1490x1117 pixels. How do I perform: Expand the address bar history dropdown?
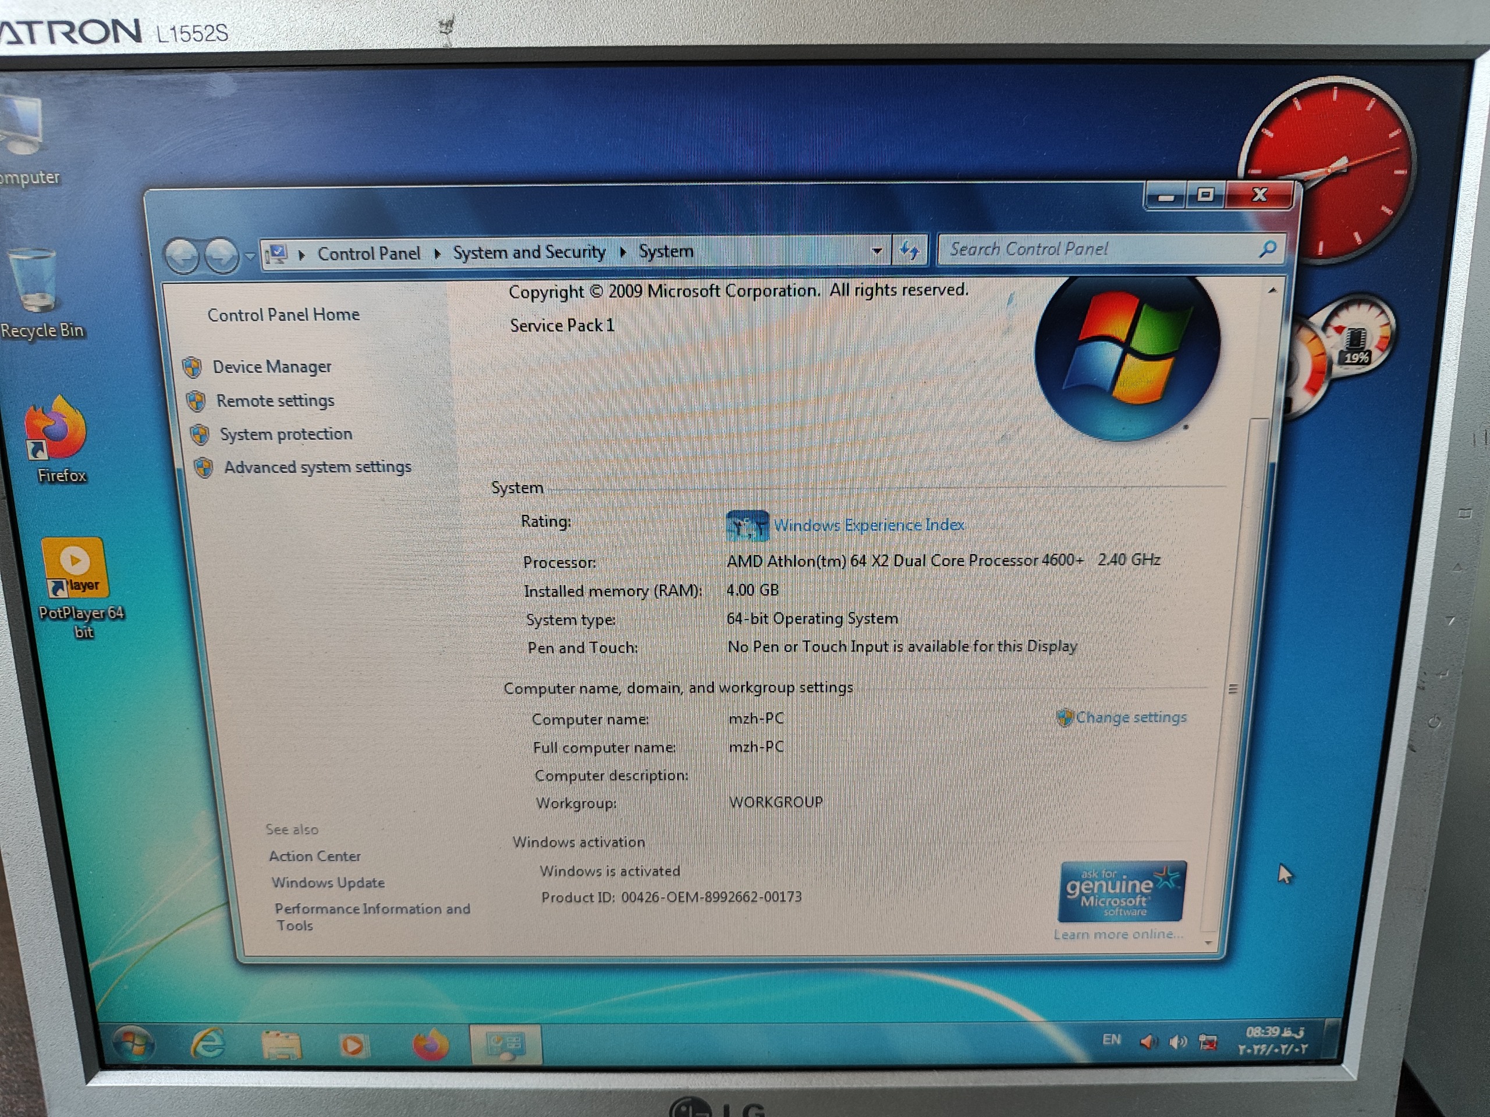pos(877,251)
